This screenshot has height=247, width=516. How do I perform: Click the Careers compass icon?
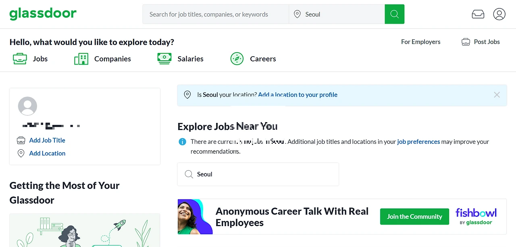(x=237, y=59)
